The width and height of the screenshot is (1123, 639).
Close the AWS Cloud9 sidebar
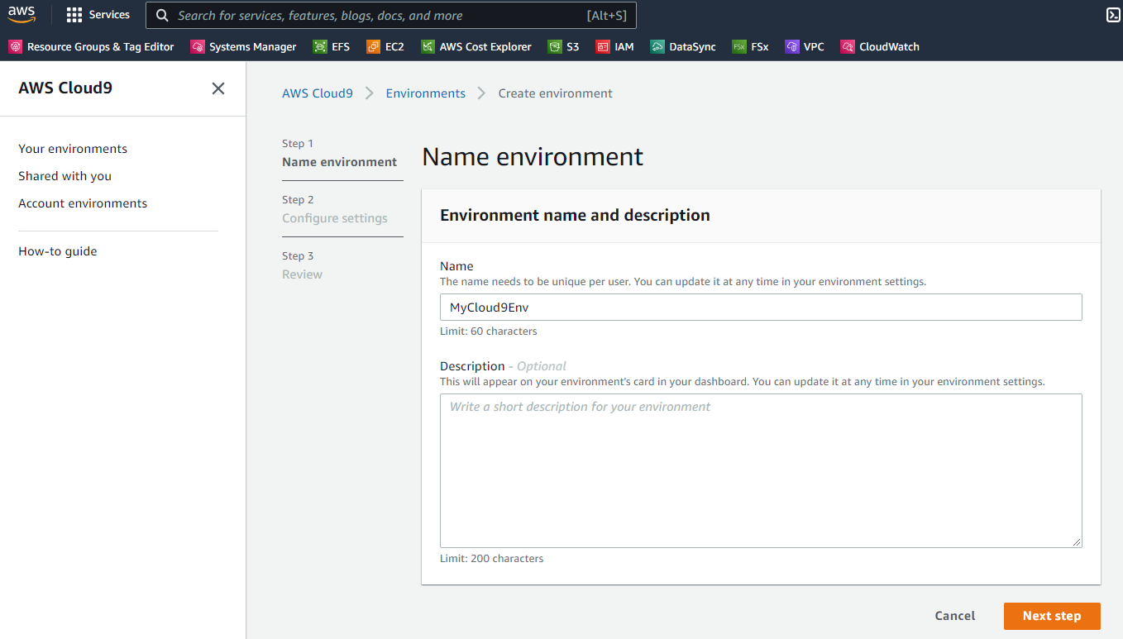tap(218, 88)
